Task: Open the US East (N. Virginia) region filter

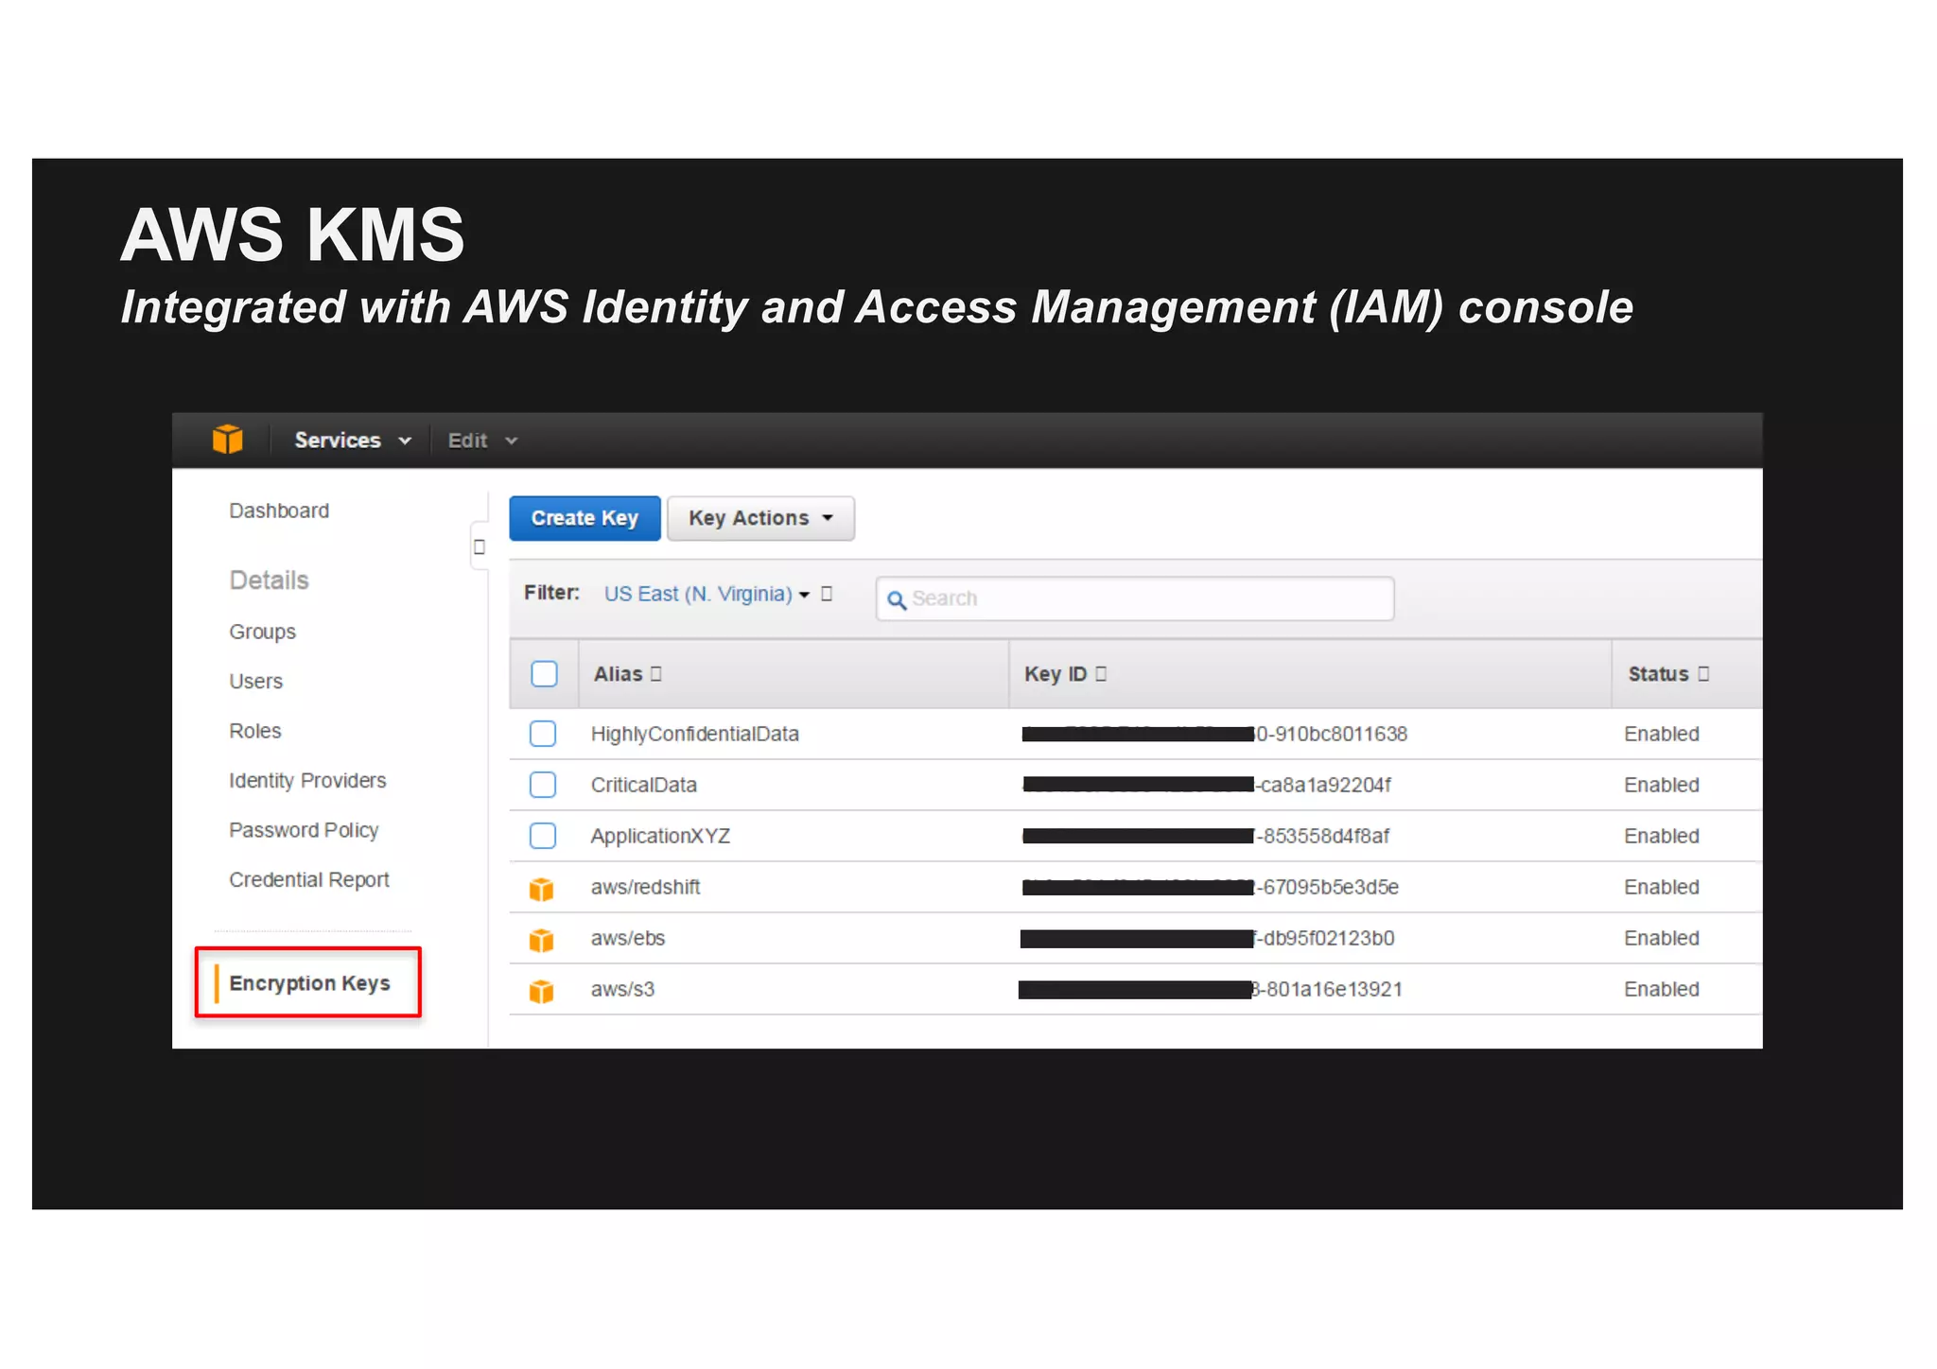Action: [707, 594]
